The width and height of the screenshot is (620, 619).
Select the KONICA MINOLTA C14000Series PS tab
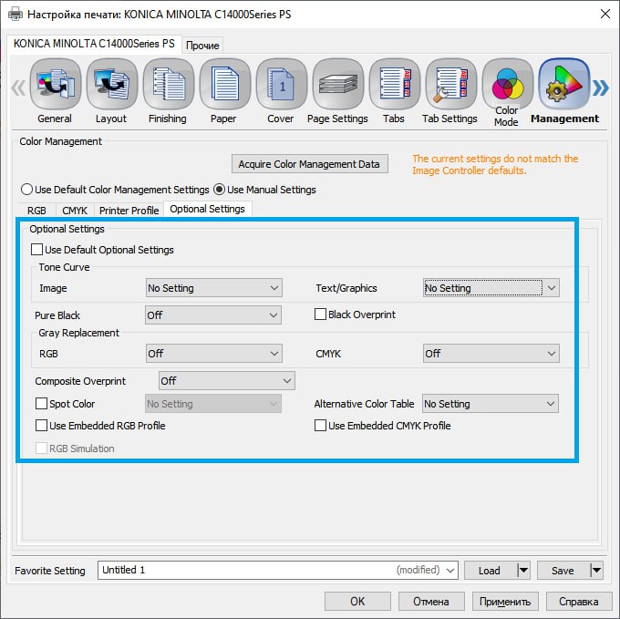pos(94,44)
